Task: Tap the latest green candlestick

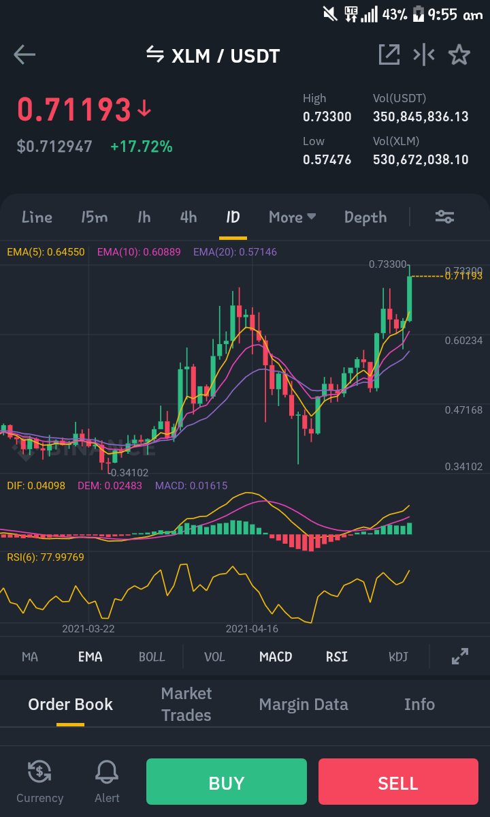Action: pos(410,294)
